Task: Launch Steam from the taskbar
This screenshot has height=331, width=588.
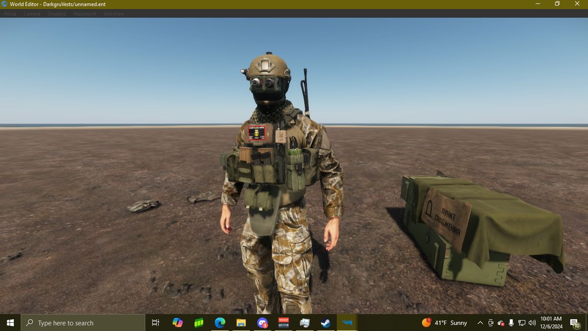Action: pyautogui.click(x=326, y=322)
